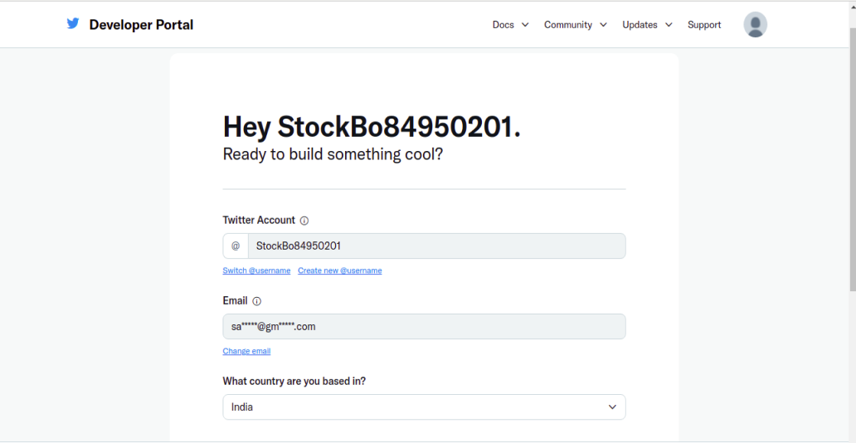
Task: Click the country dropdown arrow
Action: point(612,407)
